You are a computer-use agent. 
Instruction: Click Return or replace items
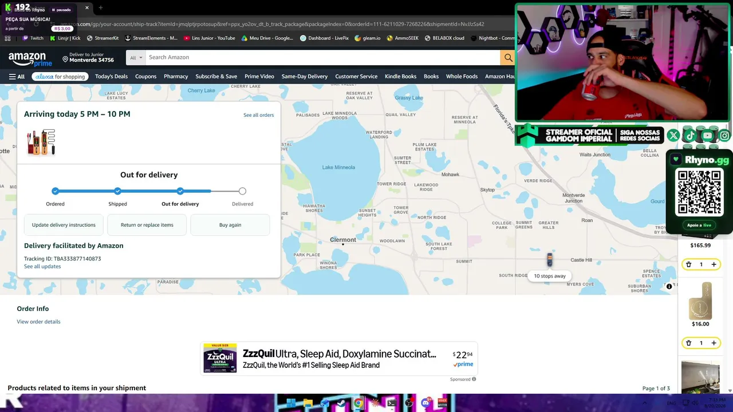click(147, 225)
